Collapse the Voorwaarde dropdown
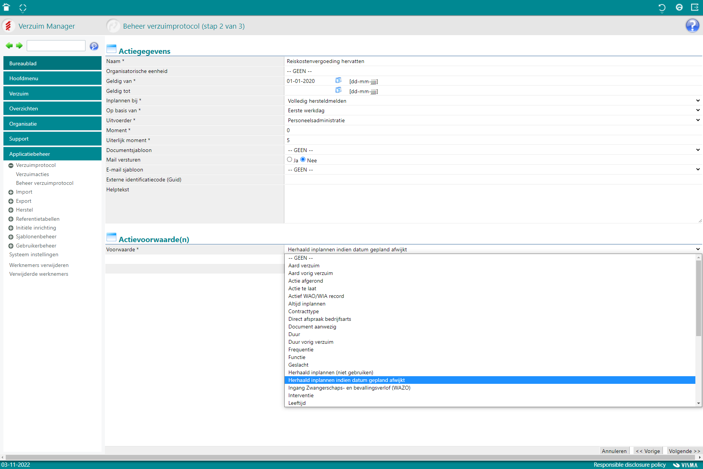Image resolution: width=703 pixels, height=469 pixels. [x=493, y=249]
